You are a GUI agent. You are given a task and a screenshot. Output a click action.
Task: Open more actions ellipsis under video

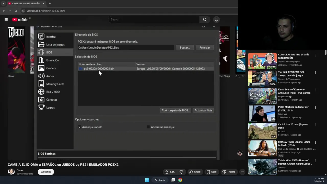(242, 172)
